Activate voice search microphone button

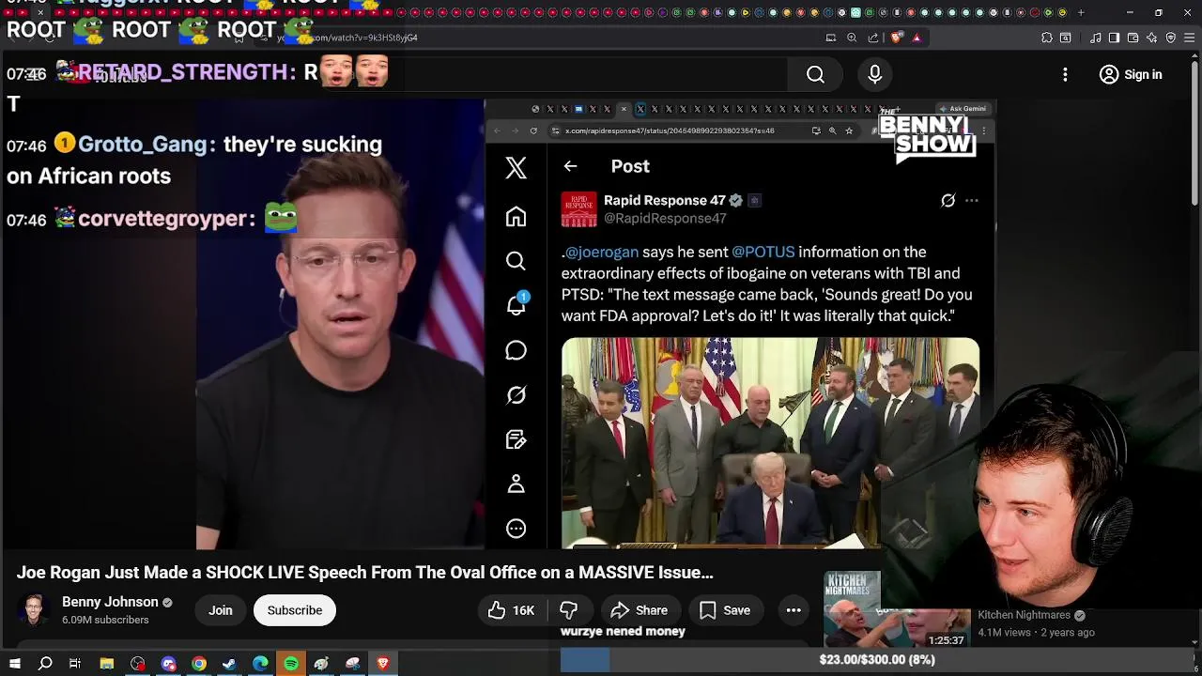tap(874, 74)
